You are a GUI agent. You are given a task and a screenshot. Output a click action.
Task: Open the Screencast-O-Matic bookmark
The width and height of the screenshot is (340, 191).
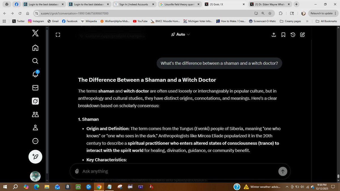pyautogui.click(x=262, y=21)
